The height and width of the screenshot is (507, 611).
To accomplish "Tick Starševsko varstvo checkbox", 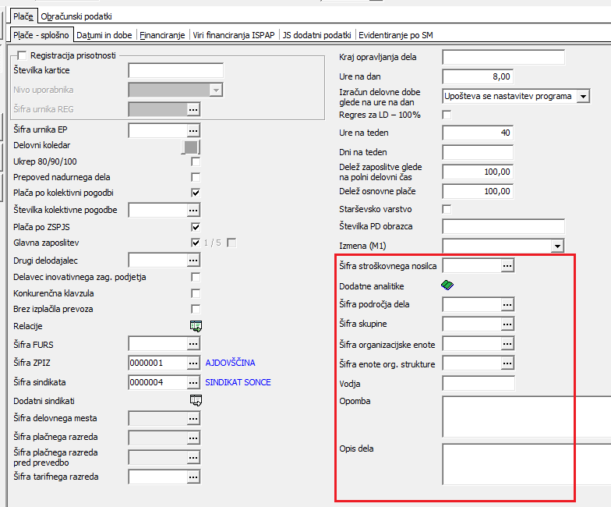I will pos(447,209).
